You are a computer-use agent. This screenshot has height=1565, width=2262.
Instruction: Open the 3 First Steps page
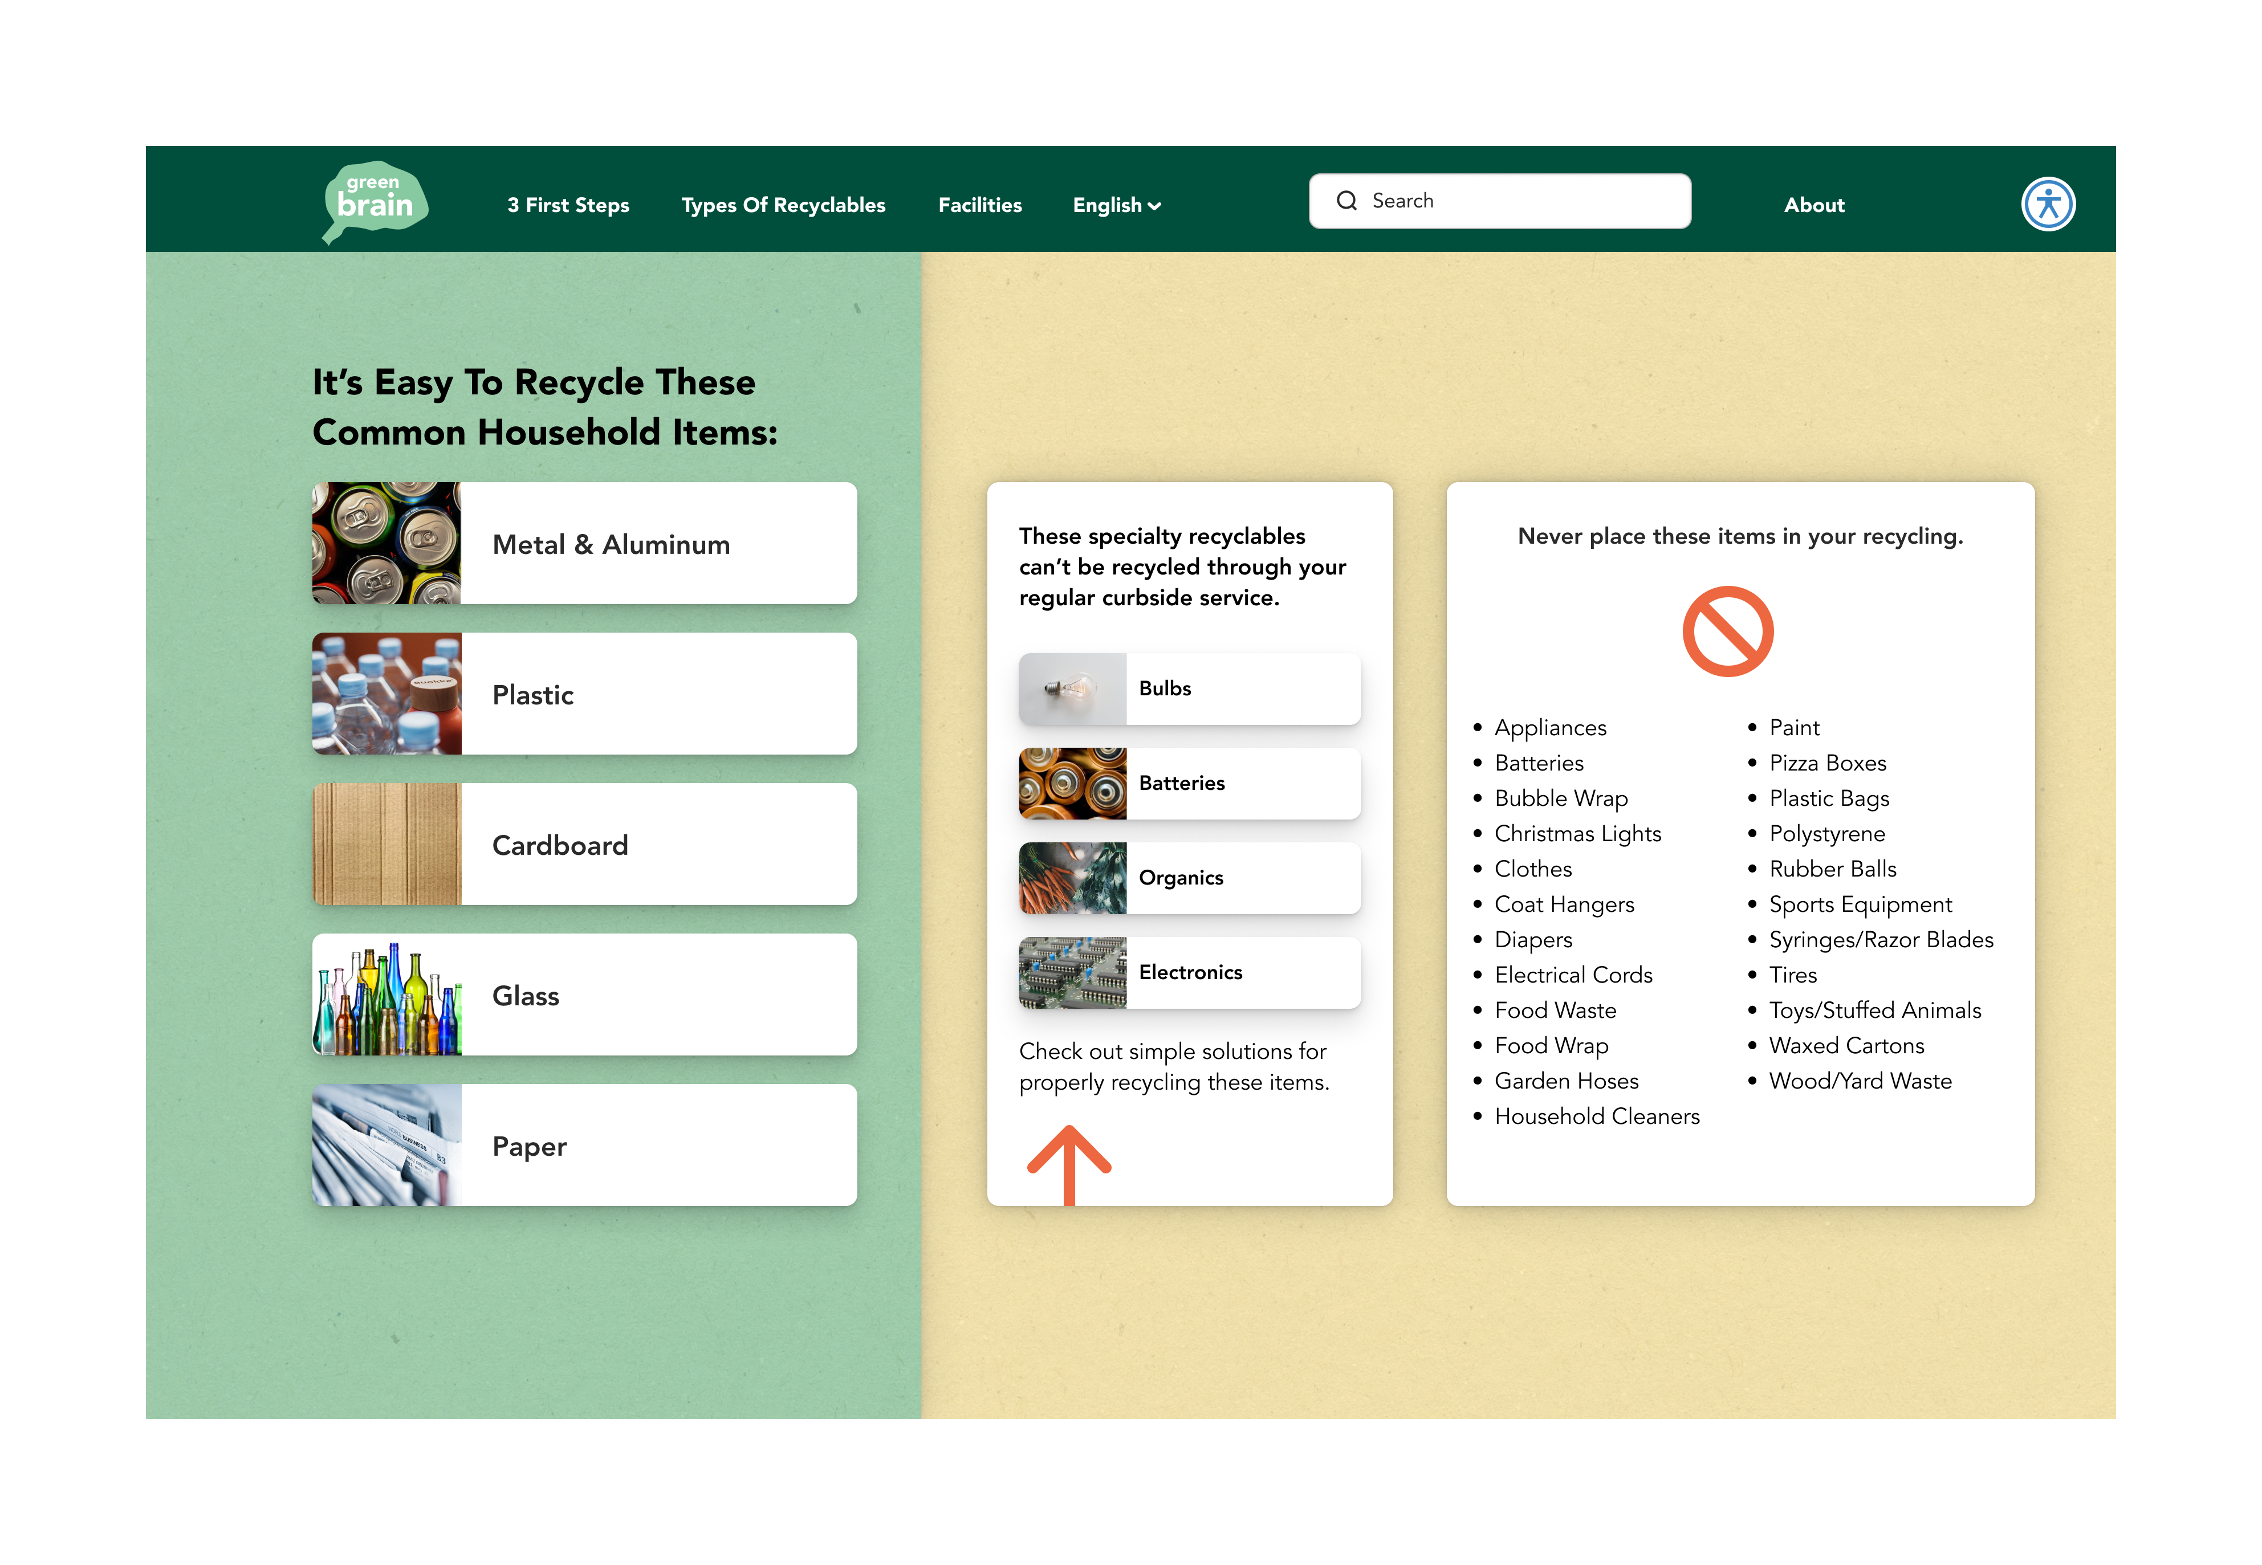(568, 205)
